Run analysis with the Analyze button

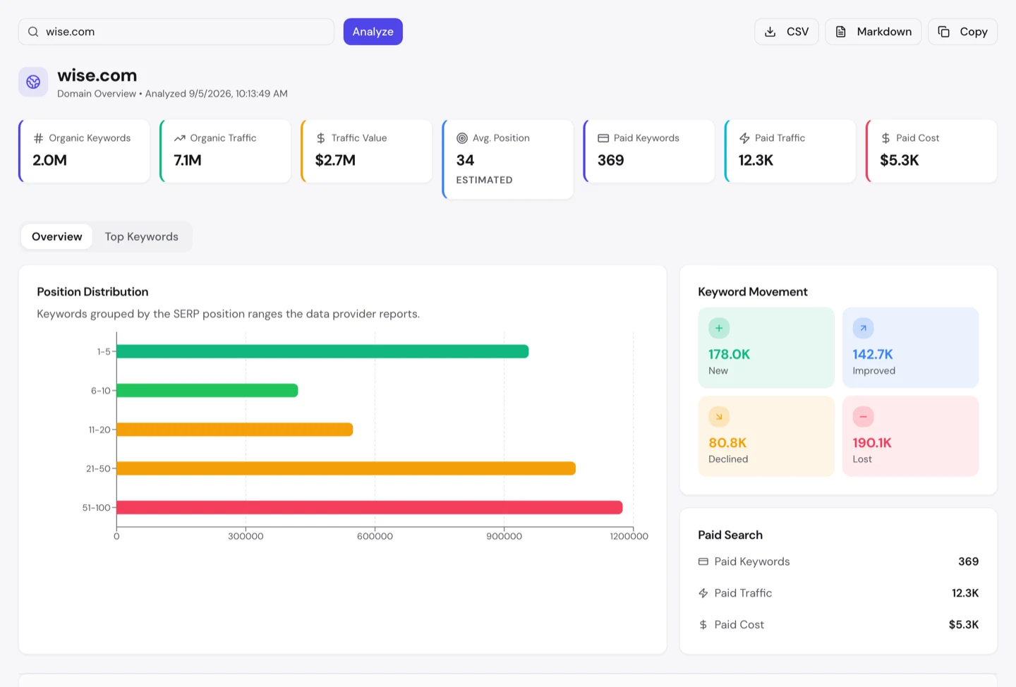pyautogui.click(x=373, y=32)
